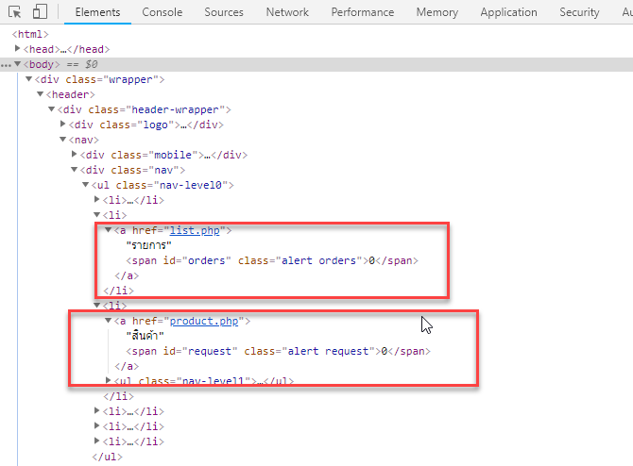Select the span id orders line

coord(272,260)
